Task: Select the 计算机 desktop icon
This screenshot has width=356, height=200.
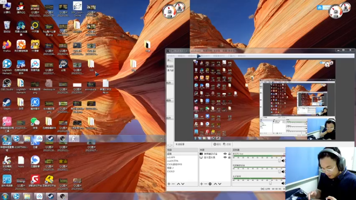Action: (7, 8)
